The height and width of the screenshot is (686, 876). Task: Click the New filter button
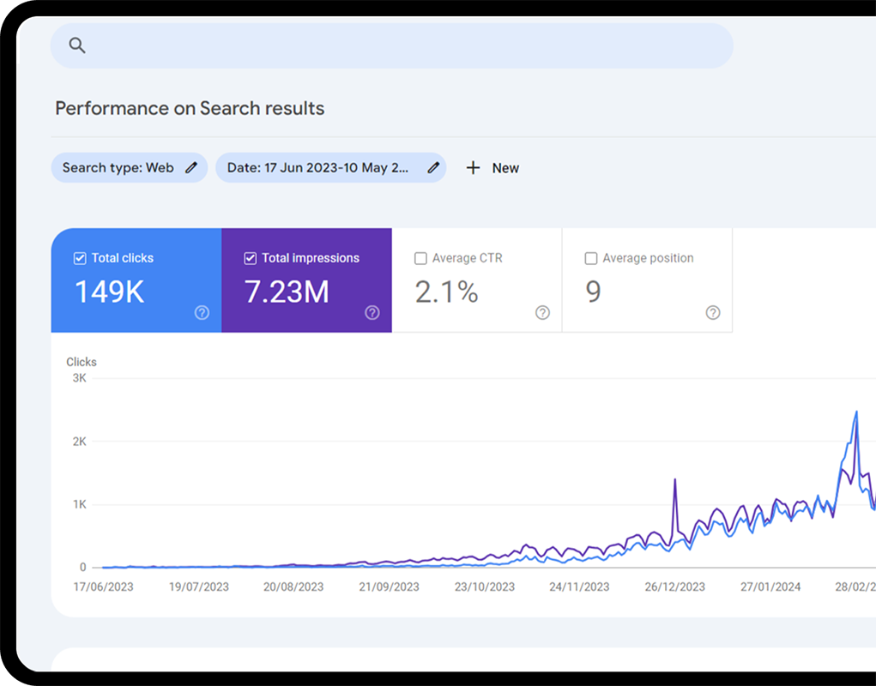pyautogui.click(x=492, y=167)
